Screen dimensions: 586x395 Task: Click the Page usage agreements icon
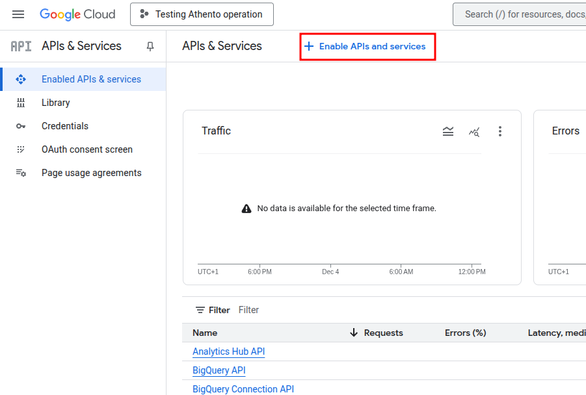click(21, 173)
